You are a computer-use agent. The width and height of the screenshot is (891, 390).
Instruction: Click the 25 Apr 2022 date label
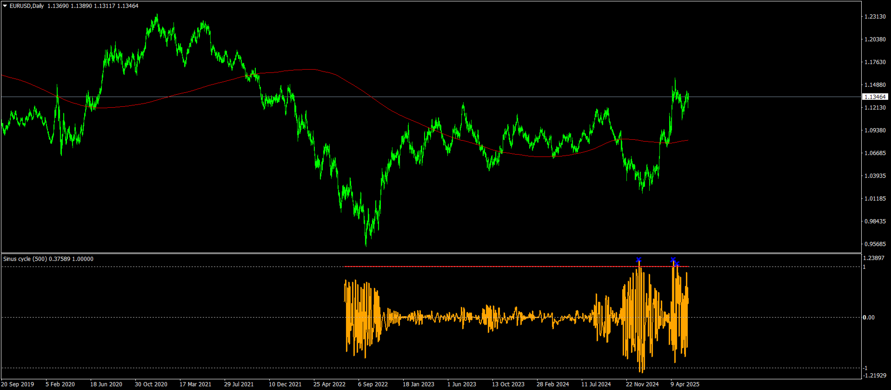pyautogui.click(x=330, y=384)
